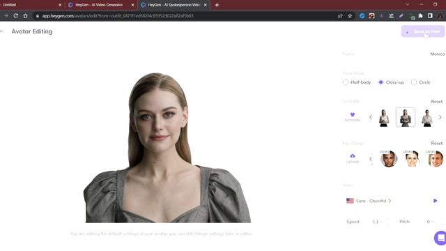Open the green screen-share extension icon
Image resolution: width=446 pixels, height=251 pixels.
tap(411, 17)
